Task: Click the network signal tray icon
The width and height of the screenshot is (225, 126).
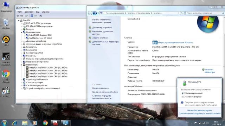Action: [x=204, y=123]
